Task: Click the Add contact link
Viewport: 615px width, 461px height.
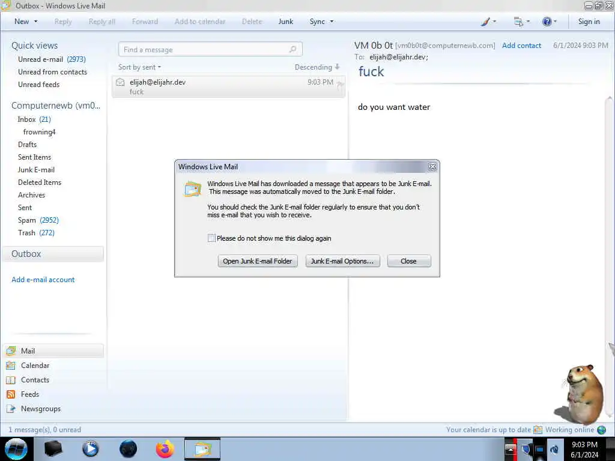Action: pyautogui.click(x=522, y=46)
